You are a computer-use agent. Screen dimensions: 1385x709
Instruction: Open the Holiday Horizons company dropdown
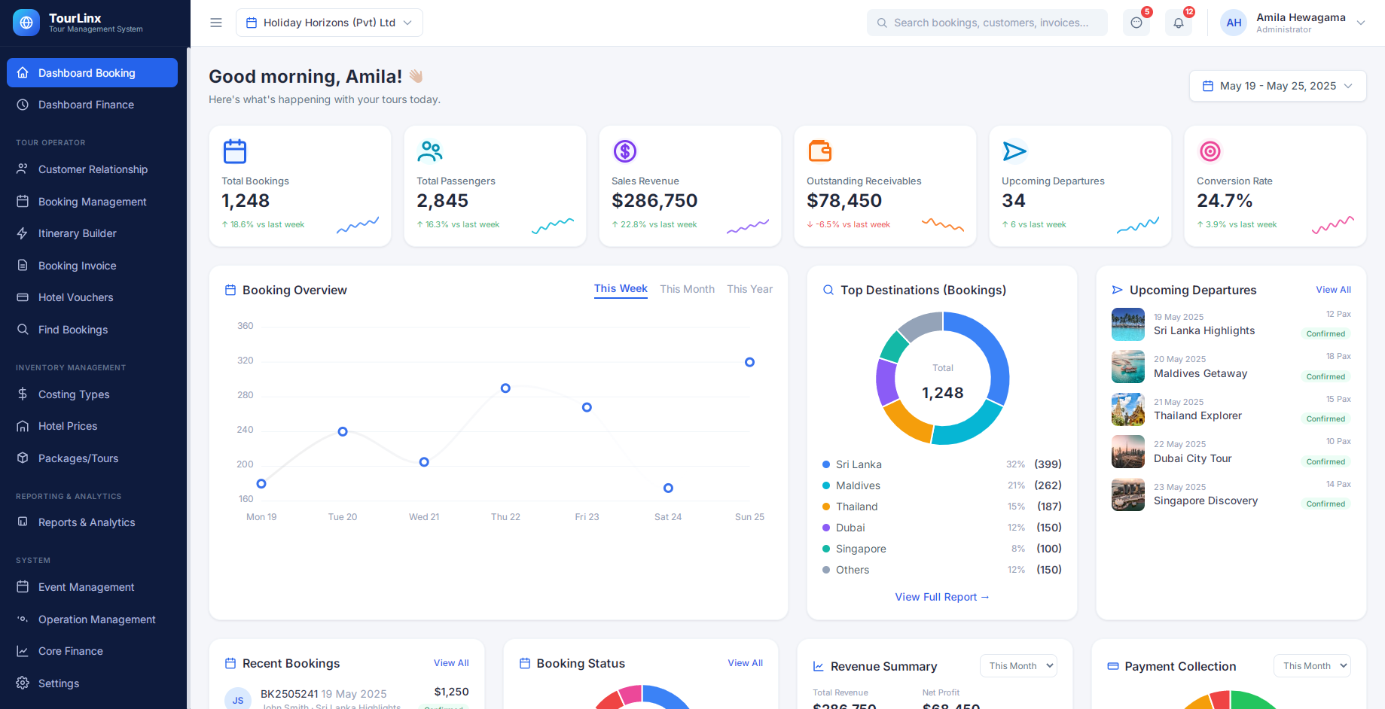pyautogui.click(x=329, y=23)
